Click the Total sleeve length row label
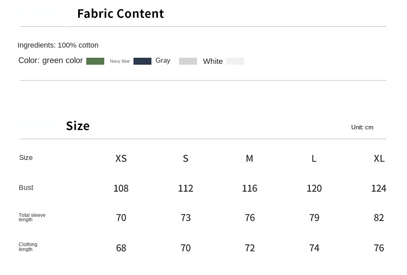This screenshot has width=407, height=275. (x=32, y=217)
